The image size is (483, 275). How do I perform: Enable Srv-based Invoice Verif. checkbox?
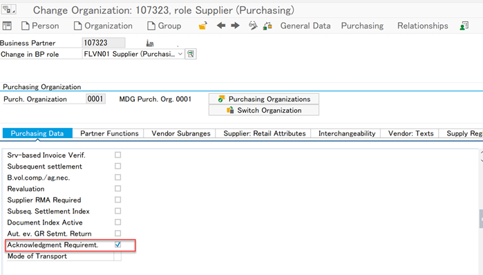[x=117, y=155]
